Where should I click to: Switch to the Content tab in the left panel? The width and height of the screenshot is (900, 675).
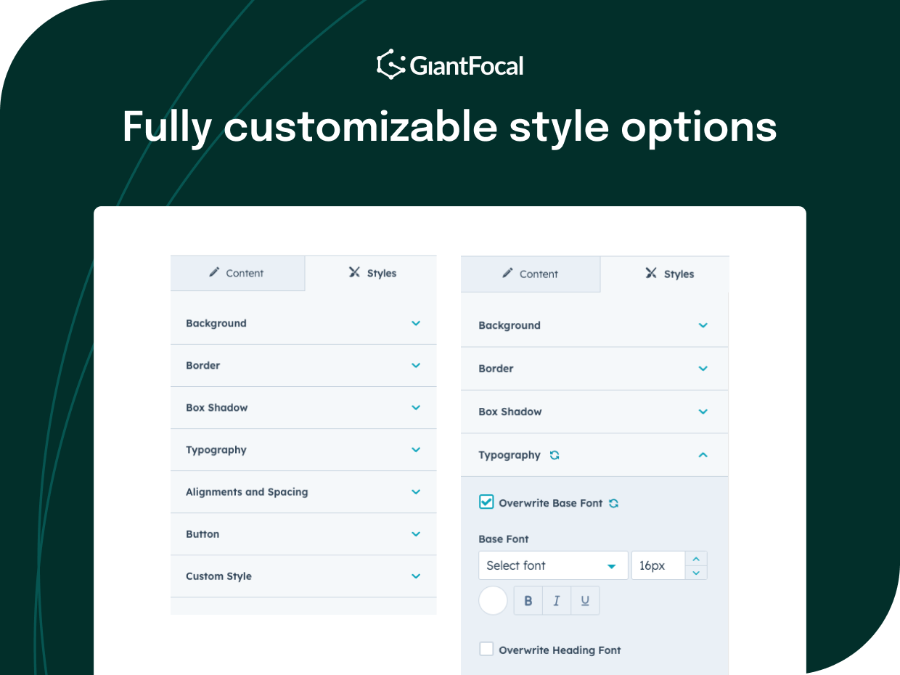(x=237, y=273)
